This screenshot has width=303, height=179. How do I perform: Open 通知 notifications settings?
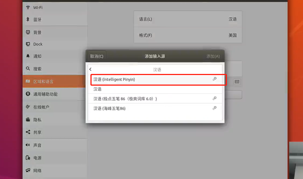pos(55,56)
